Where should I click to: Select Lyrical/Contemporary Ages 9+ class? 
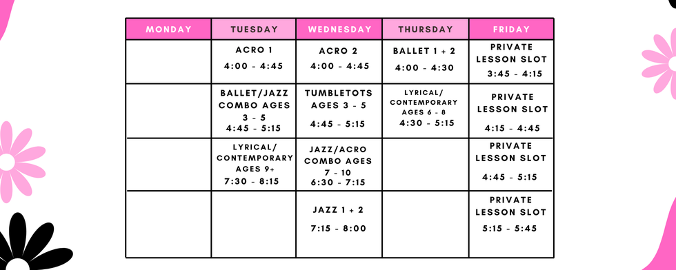[254, 164]
